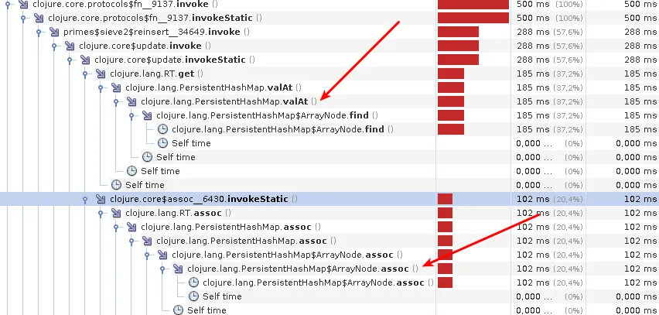Collapse fn__9137.invokeStatic tree handle
Image resolution: width=659 pixels, height=315 pixels.
point(23,18)
